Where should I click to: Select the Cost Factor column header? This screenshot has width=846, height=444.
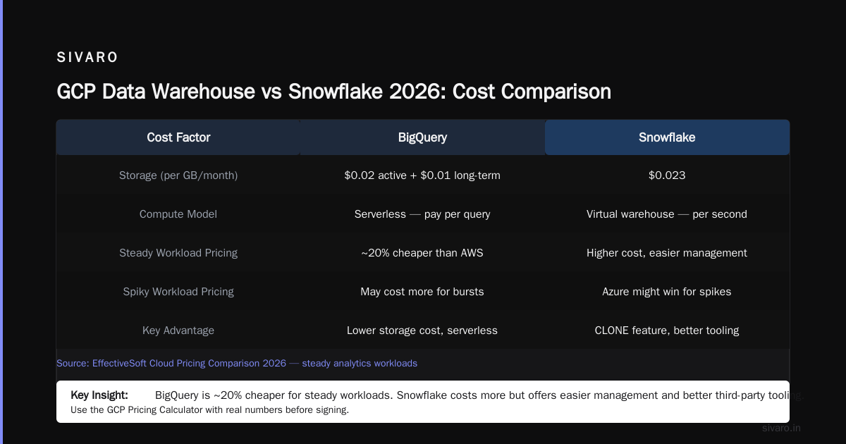178,137
